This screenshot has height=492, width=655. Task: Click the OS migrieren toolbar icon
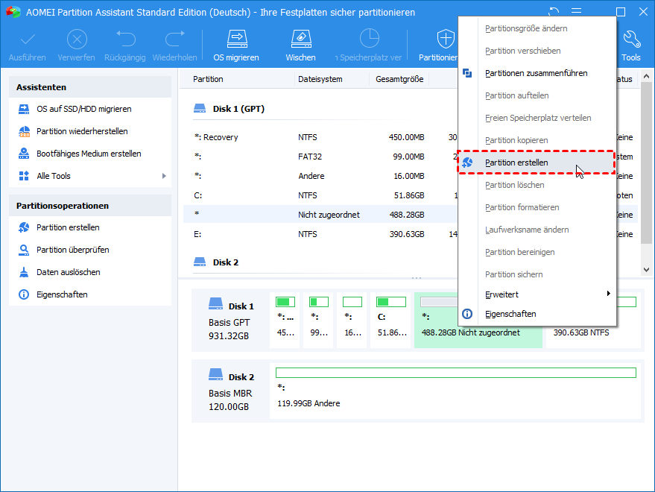[x=236, y=39]
